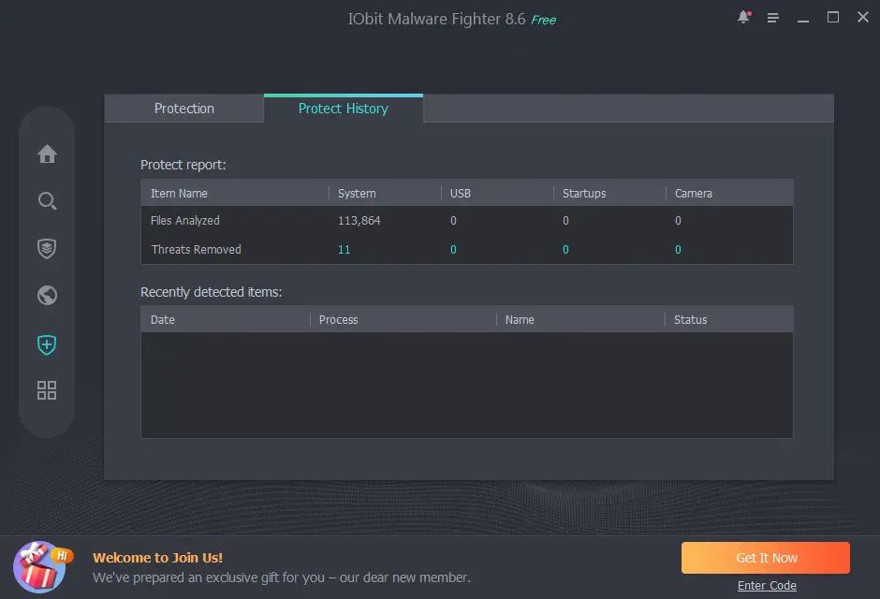880x599 pixels.
Task: Select the Threats Removed row label
Action: (x=196, y=250)
